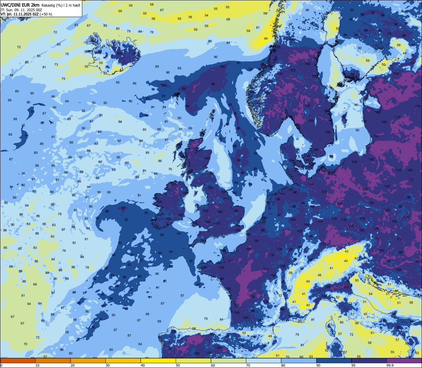This screenshot has height=368, width=422.
Task: Choose the 80–90% light blue legend swatch
Action: pyautogui.click(x=299, y=360)
